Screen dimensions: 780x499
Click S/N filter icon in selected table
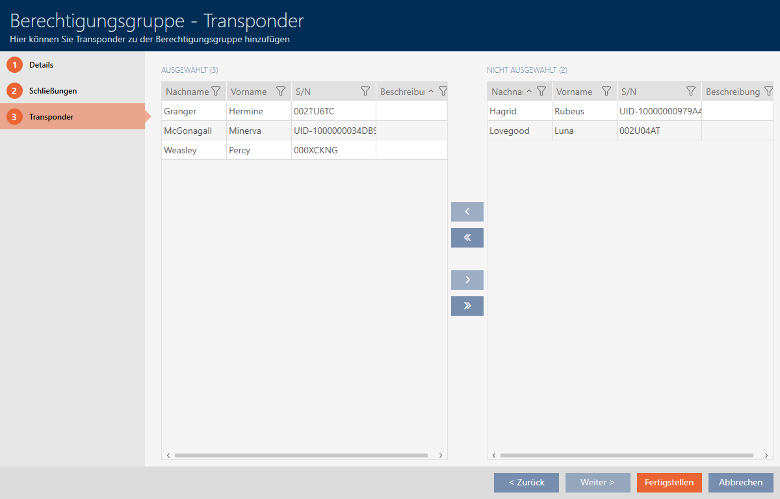tap(365, 92)
